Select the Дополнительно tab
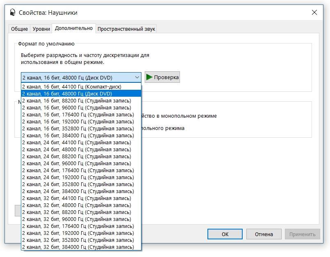This screenshot has width=330, height=257. (x=74, y=28)
